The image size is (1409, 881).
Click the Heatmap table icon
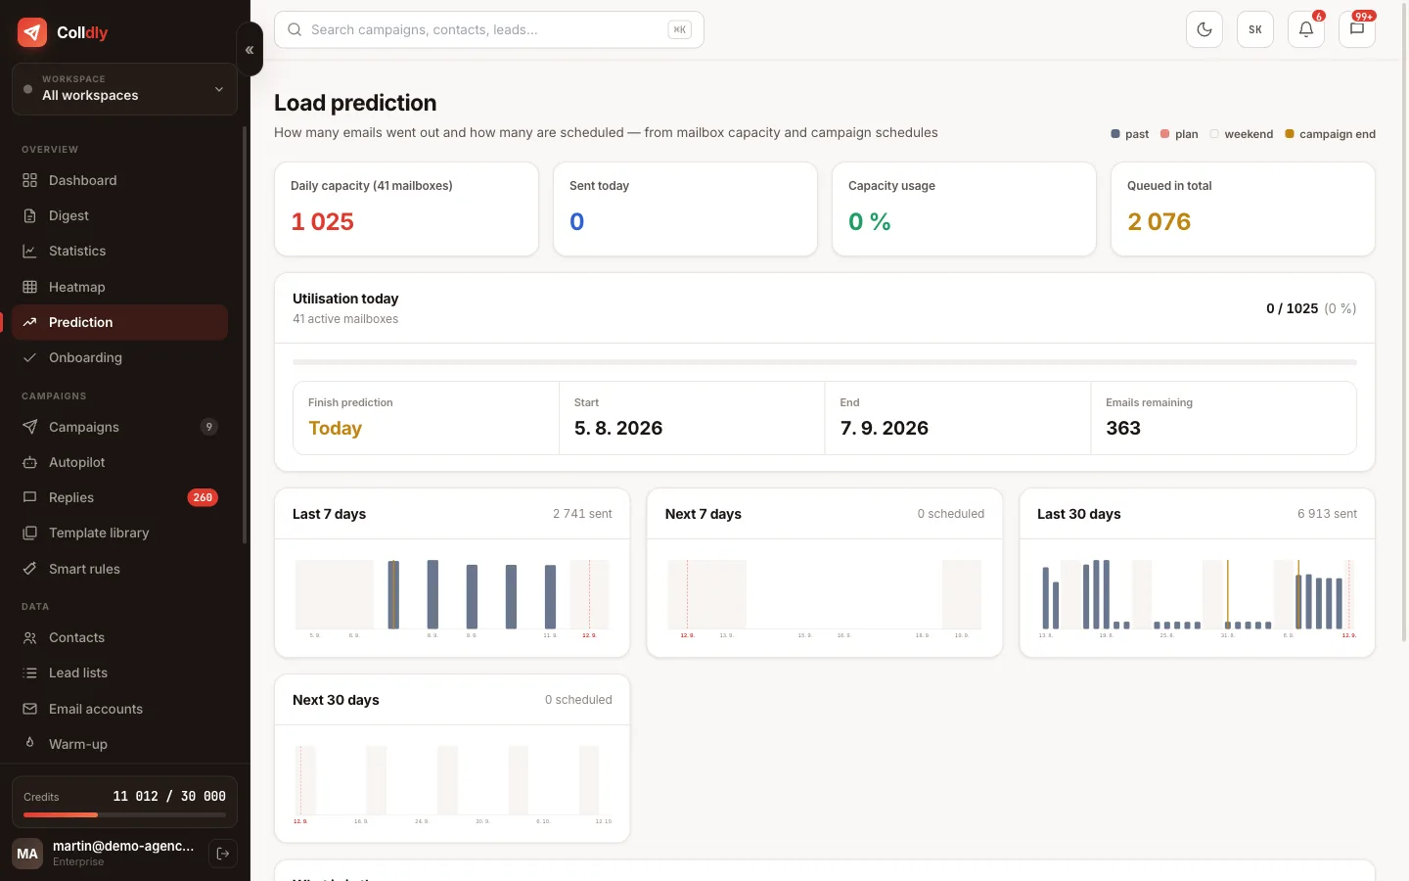(29, 287)
